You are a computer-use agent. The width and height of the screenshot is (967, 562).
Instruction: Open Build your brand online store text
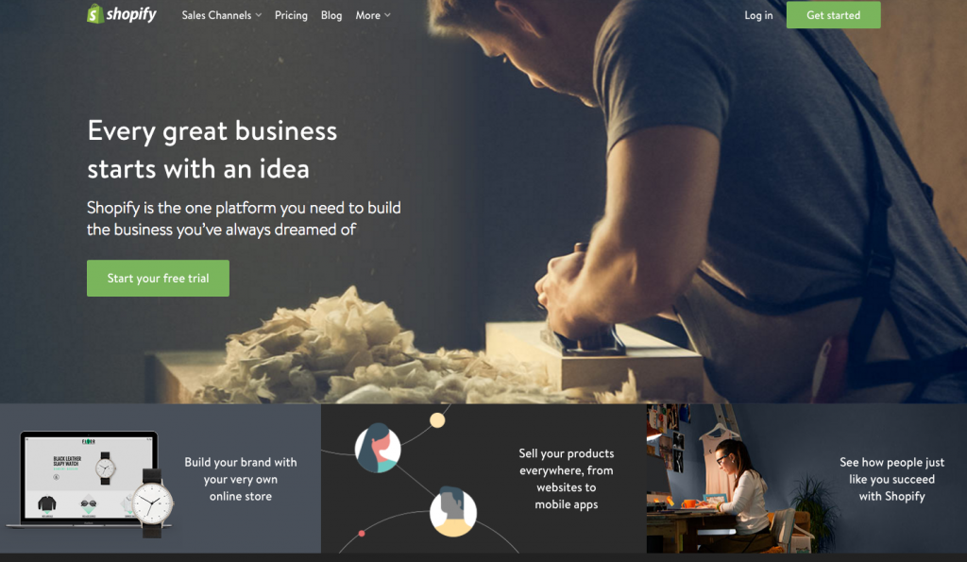[x=241, y=479]
